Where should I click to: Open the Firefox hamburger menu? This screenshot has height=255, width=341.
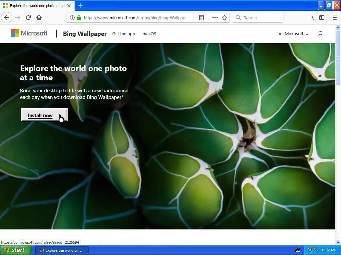(x=334, y=18)
